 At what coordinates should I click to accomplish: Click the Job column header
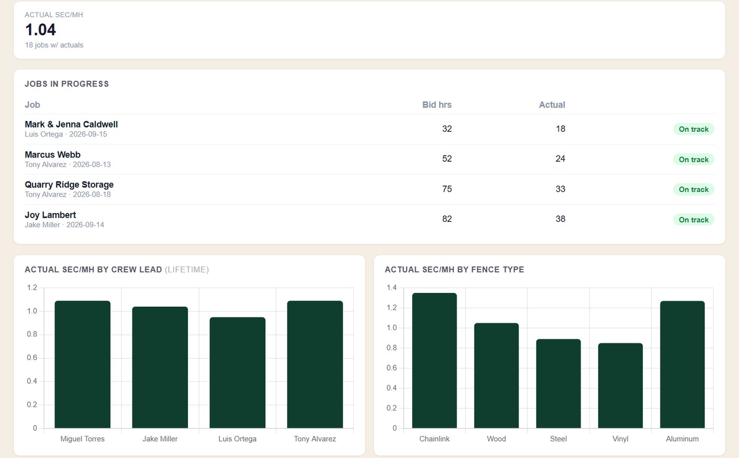point(32,105)
